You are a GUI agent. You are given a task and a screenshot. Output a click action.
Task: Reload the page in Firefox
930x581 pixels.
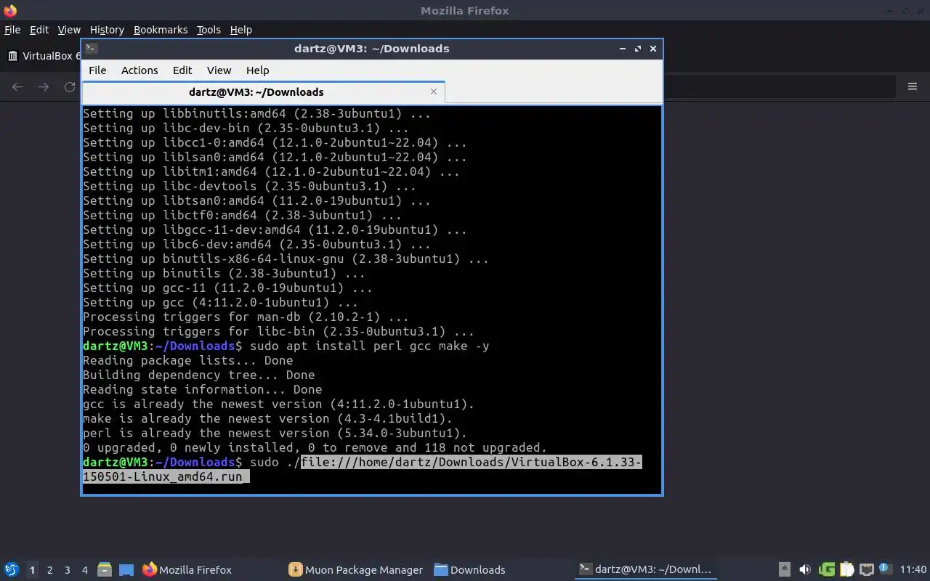click(x=70, y=87)
